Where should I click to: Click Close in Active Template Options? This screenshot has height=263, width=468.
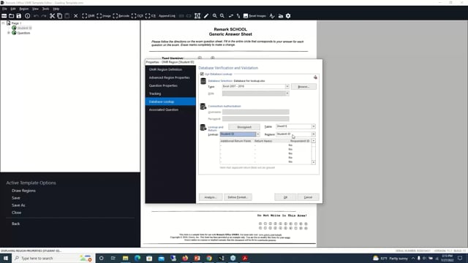pos(16,213)
